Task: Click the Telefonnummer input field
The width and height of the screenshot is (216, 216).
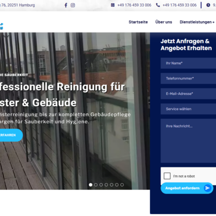Action: pyautogui.click(x=188, y=79)
